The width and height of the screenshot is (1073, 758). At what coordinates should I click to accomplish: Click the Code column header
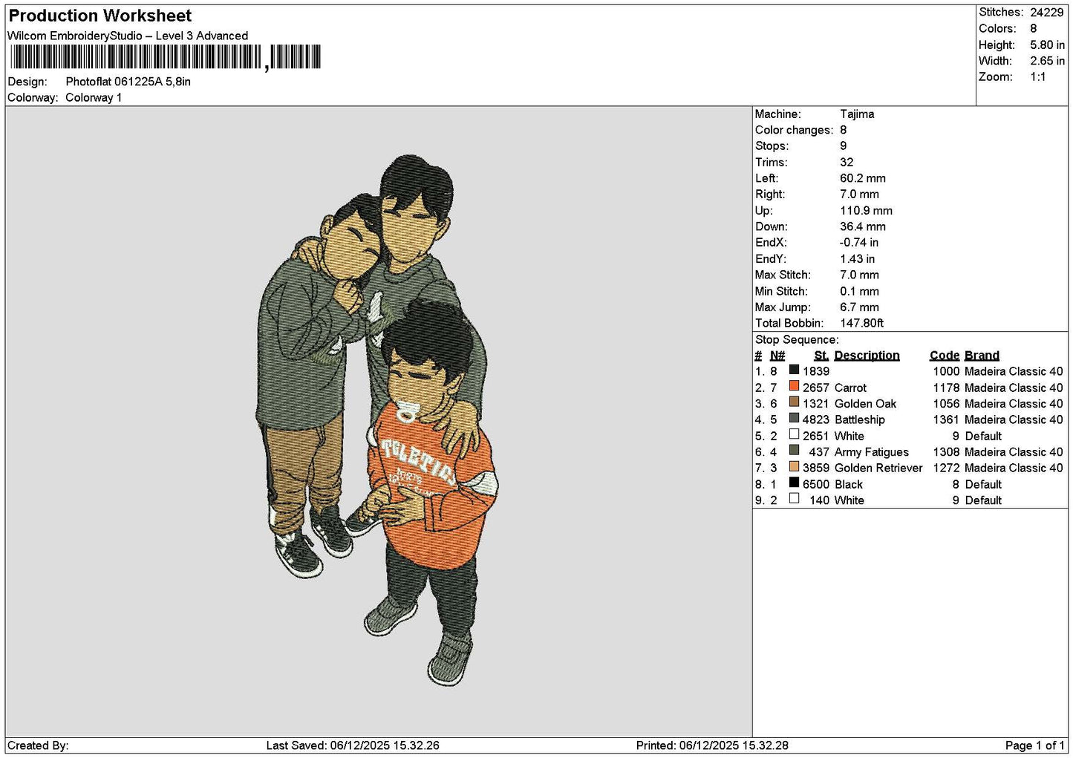(945, 356)
